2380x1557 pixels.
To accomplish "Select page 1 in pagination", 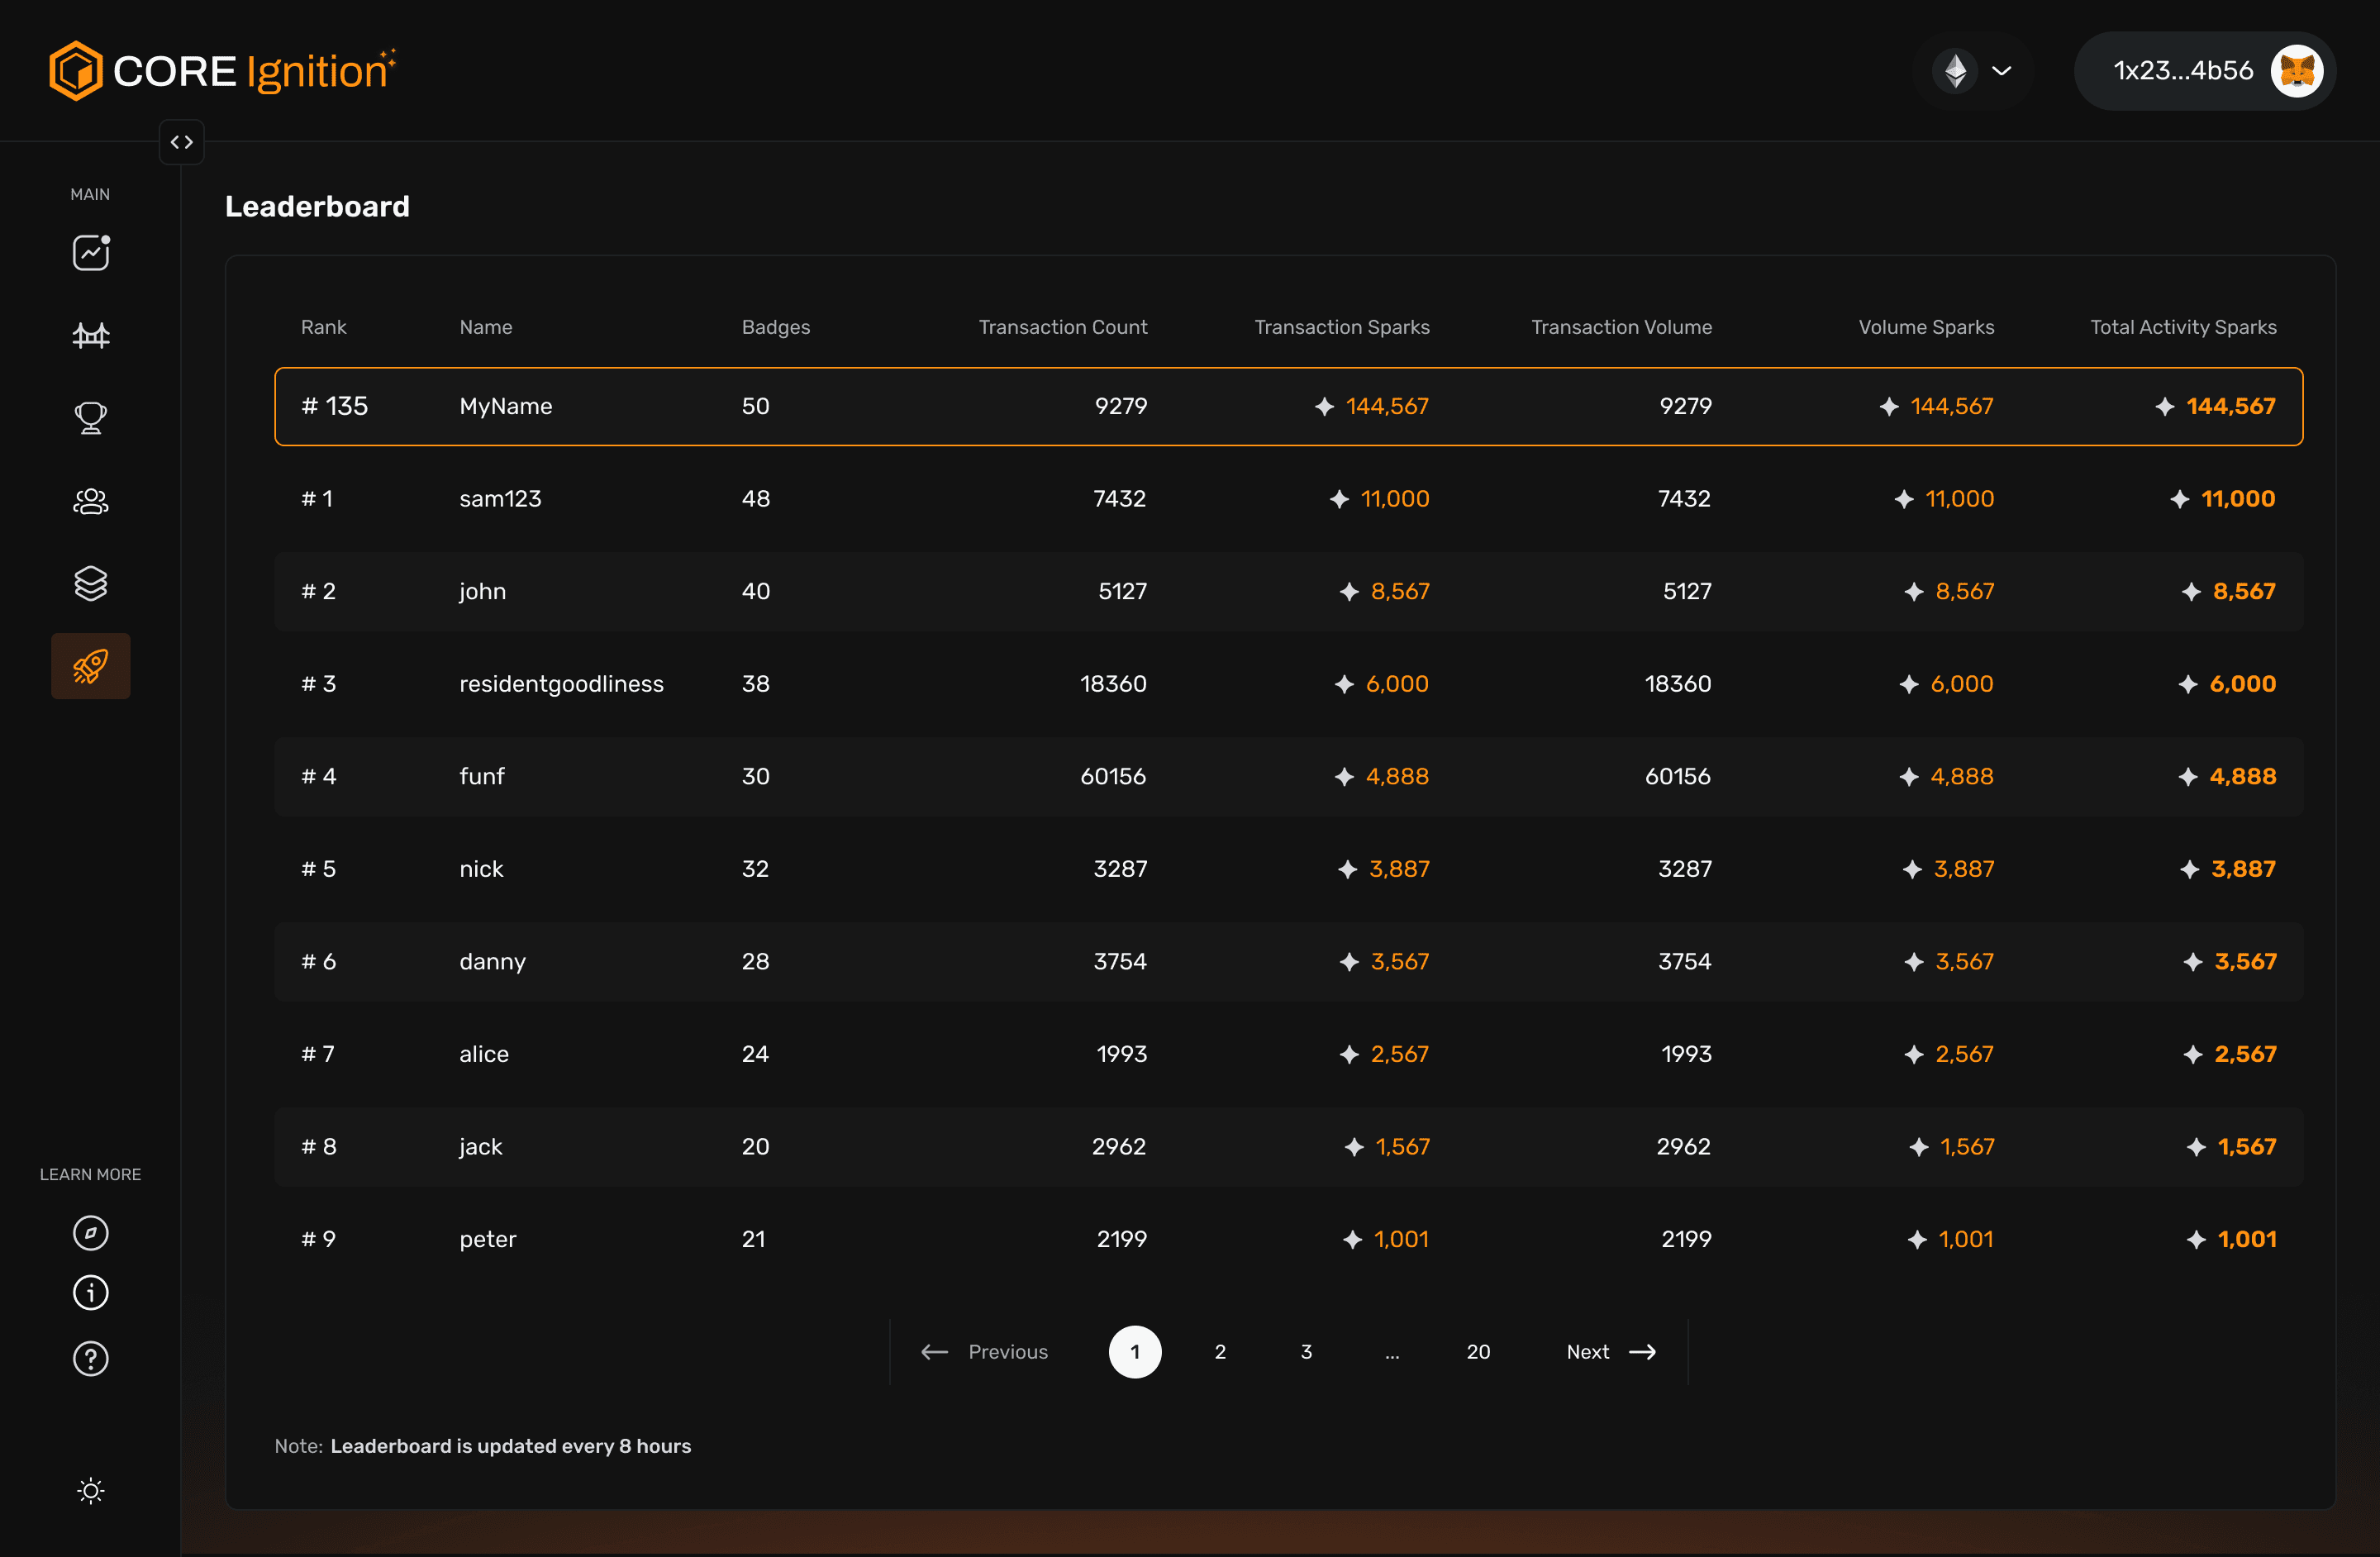I will pos(1135,1352).
